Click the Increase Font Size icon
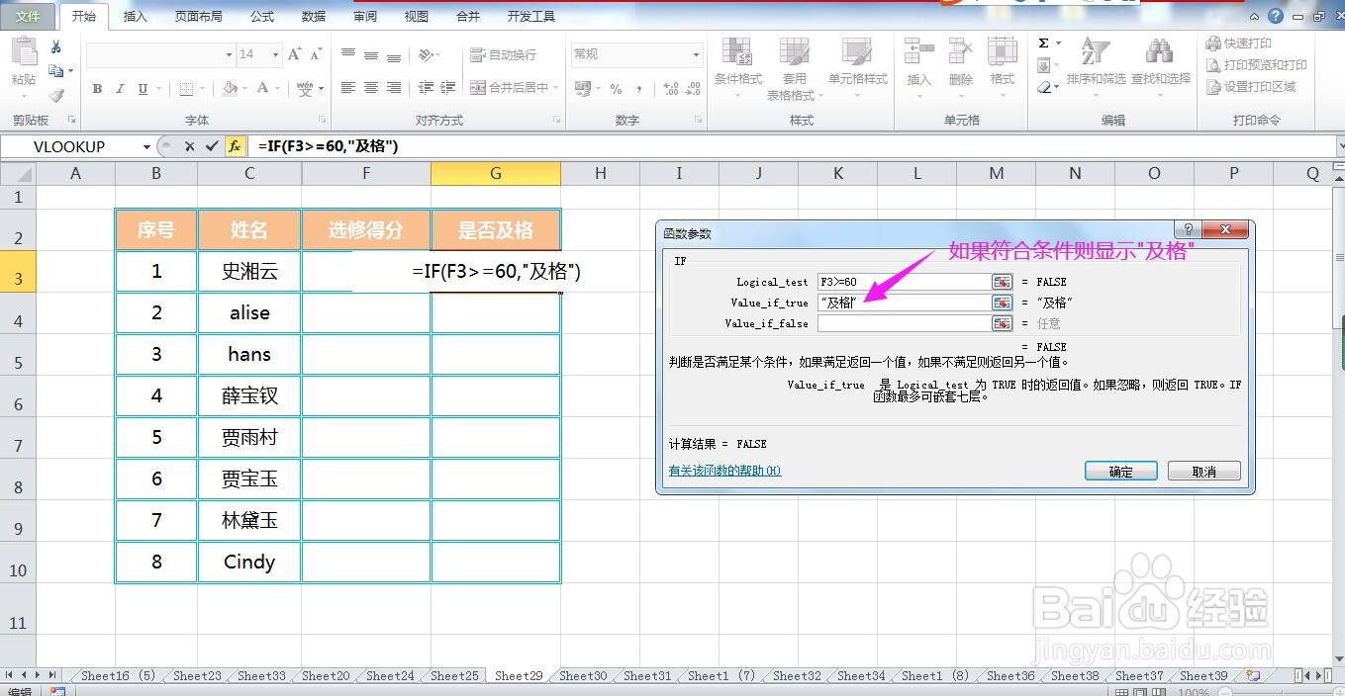 coord(294,54)
